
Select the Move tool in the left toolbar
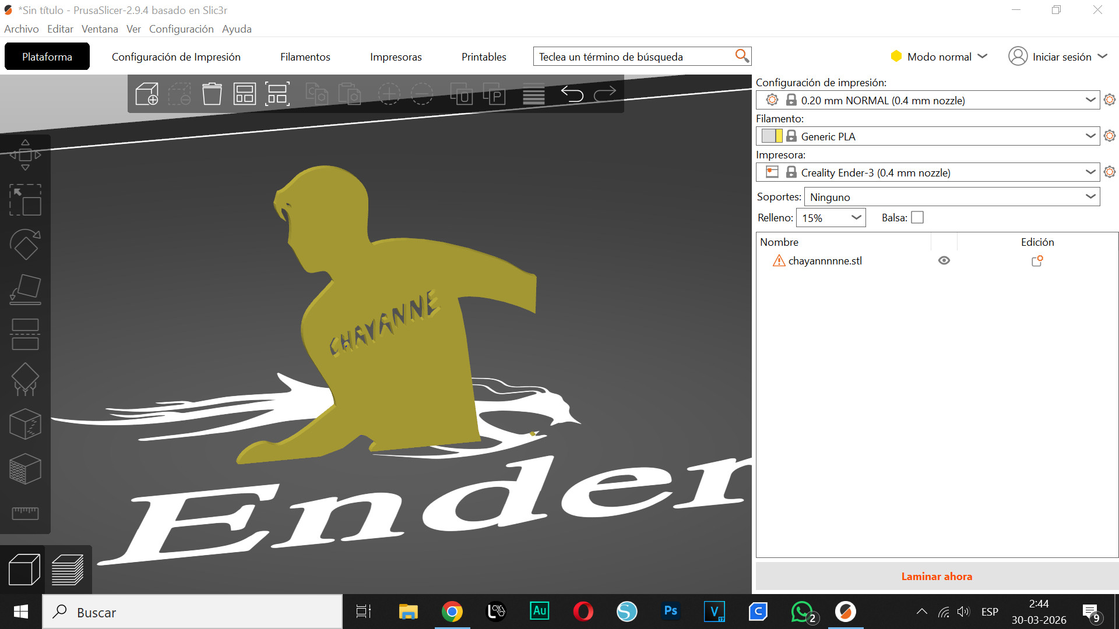tap(25, 154)
